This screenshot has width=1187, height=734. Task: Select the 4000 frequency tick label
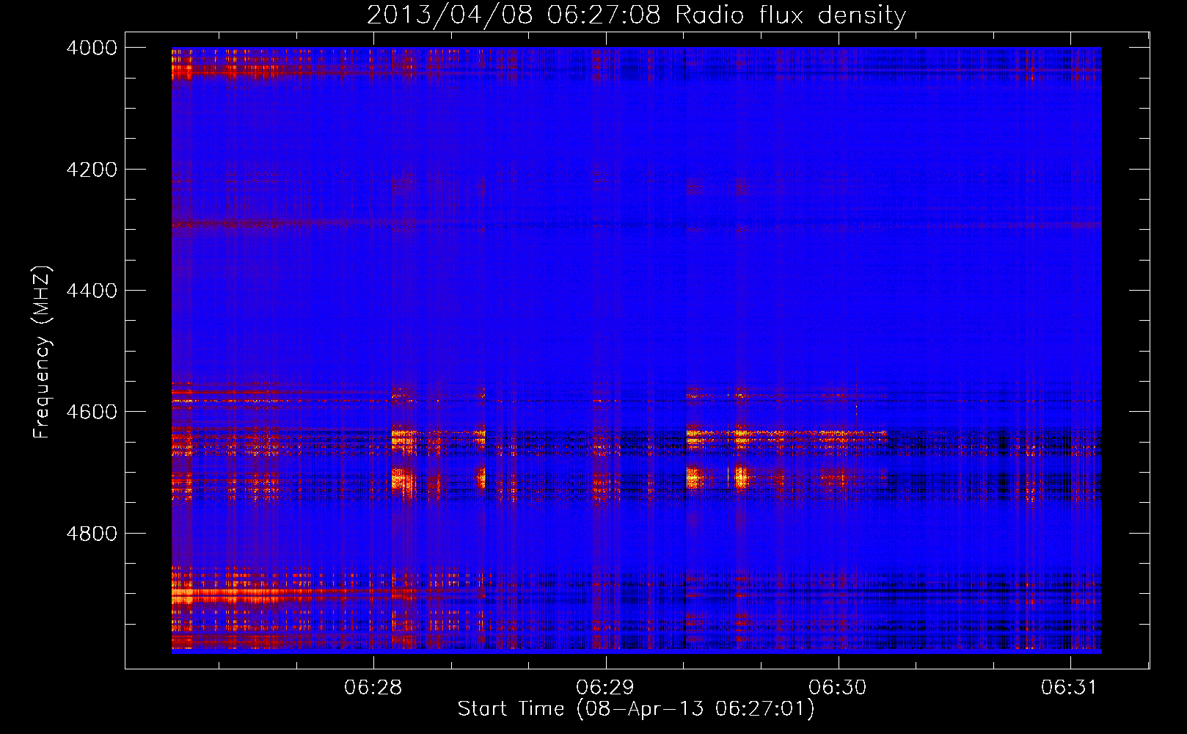click(92, 48)
